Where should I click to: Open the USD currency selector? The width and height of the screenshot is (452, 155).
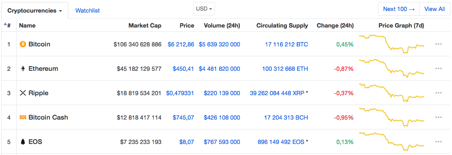204,9
